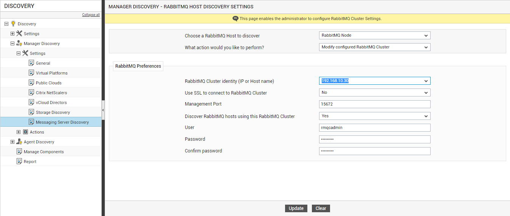510x216 pixels.
Task: Click the sidebar collapse arrow handle
Action: click(x=103, y=110)
